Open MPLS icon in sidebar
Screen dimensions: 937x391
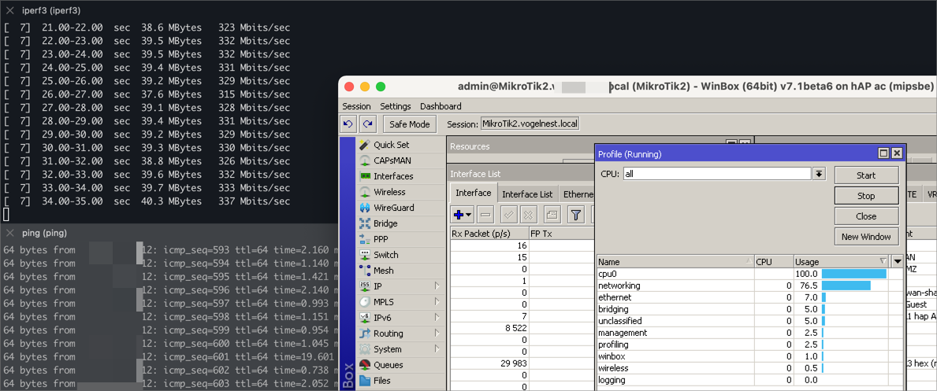pyautogui.click(x=365, y=302)
